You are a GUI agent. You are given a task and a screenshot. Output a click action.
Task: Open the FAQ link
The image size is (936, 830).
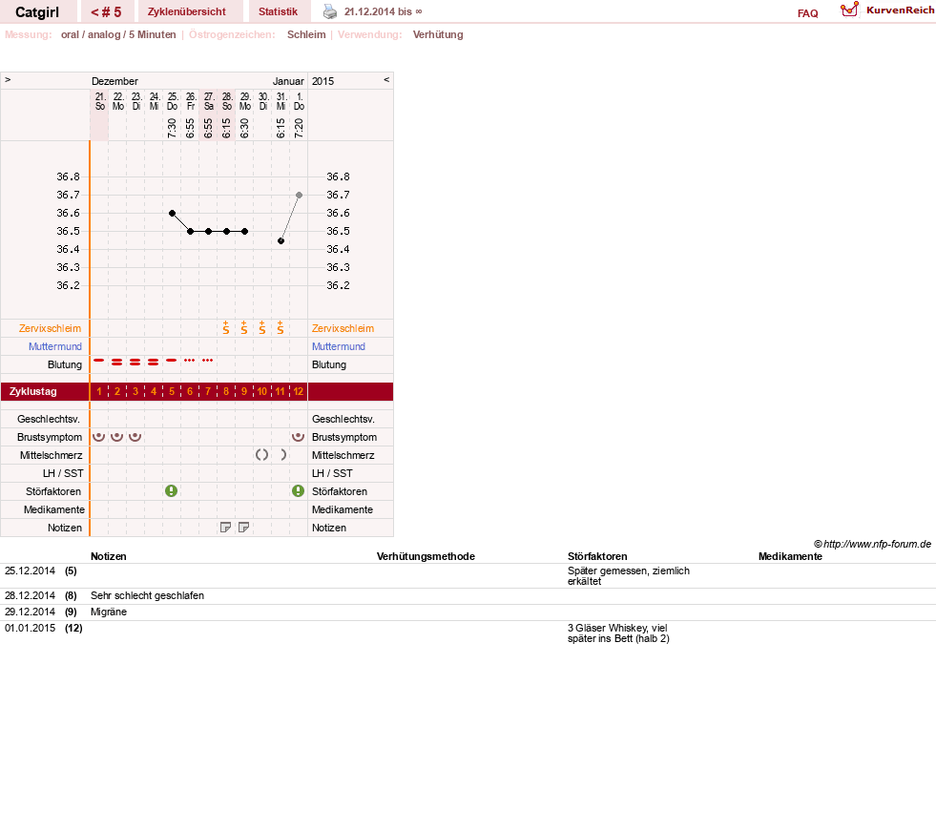tap(807, 13)
